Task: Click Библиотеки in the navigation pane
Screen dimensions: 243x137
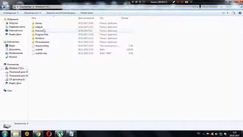Action: point(13,42)
